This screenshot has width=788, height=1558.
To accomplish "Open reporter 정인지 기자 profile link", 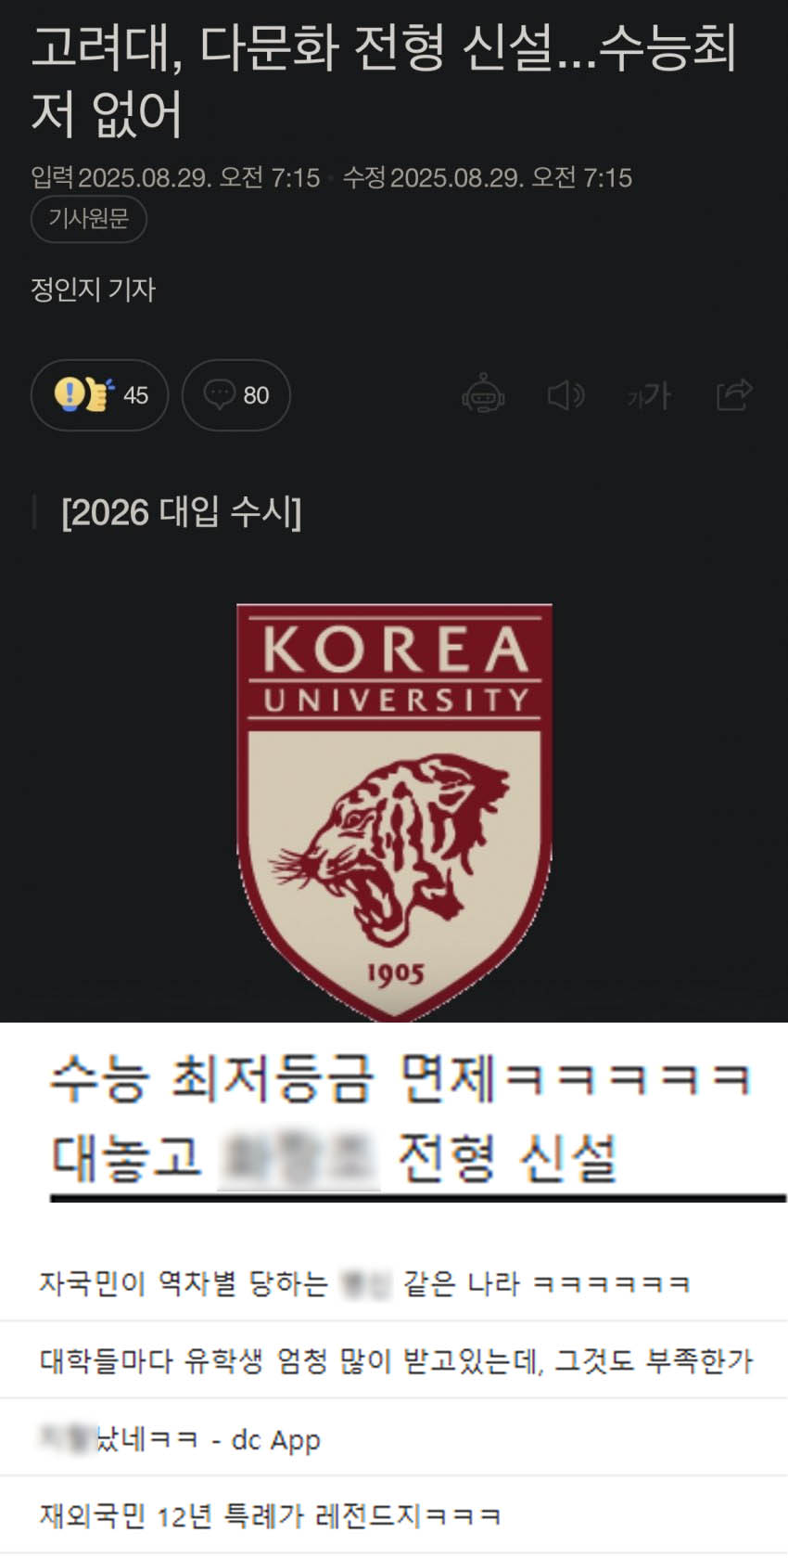I will (x=93, y=290).
